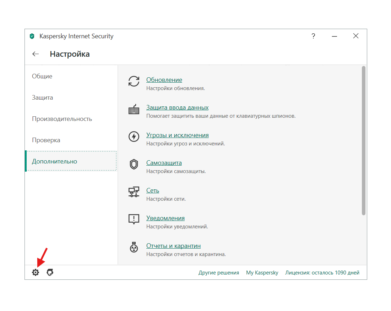Screen dimensions: 391x311
Task: Click the text Настройки отчетов и карантина.
Action: click(186, 254)
